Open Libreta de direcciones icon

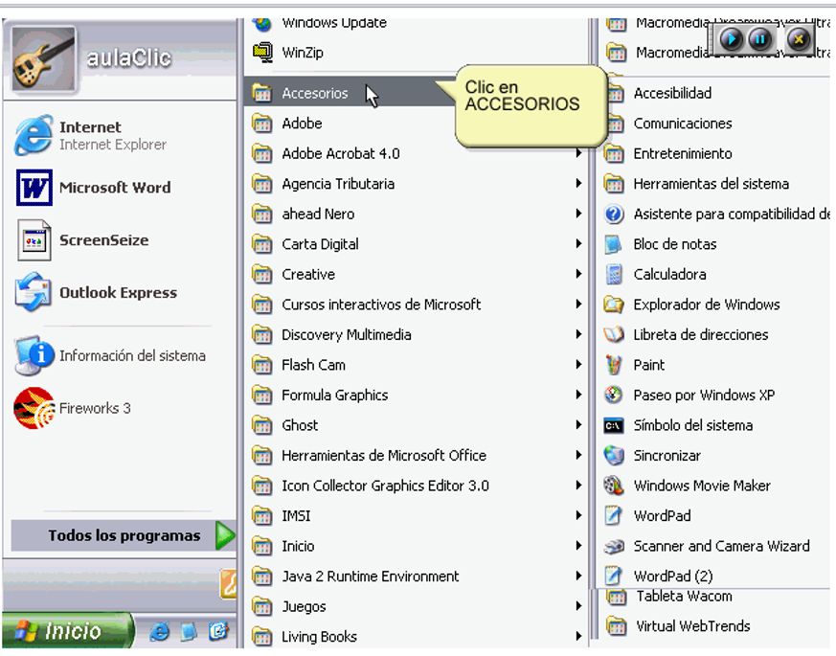(614, 334)
